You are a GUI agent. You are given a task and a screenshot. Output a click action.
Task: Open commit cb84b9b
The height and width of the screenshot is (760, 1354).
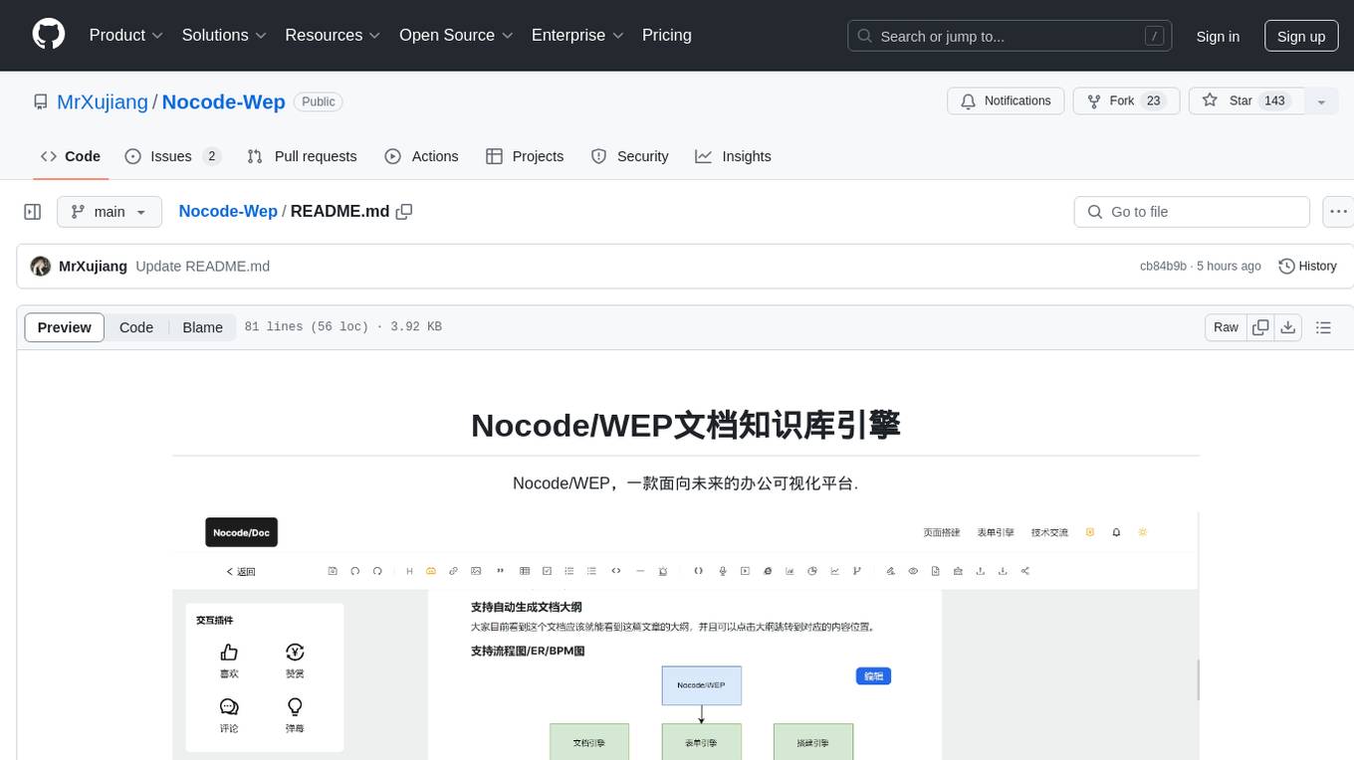pyautogui.click(x=1163, y=267)
